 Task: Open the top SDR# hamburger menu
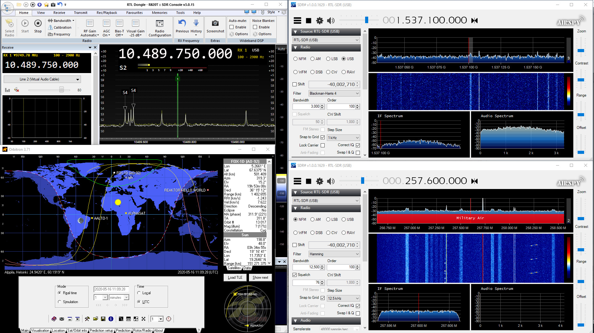(x=297, y=21)
